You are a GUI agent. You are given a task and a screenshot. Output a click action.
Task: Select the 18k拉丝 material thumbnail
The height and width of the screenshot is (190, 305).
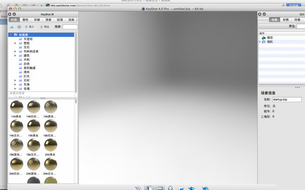pos(50,126)
